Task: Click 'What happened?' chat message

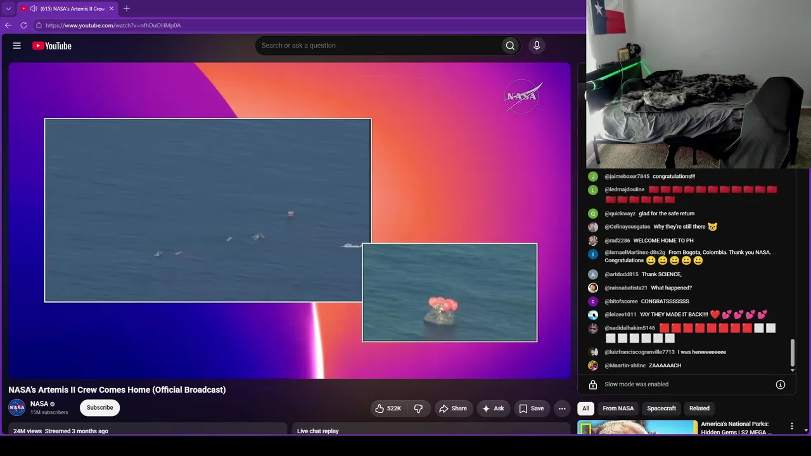Action: [672, 288]
